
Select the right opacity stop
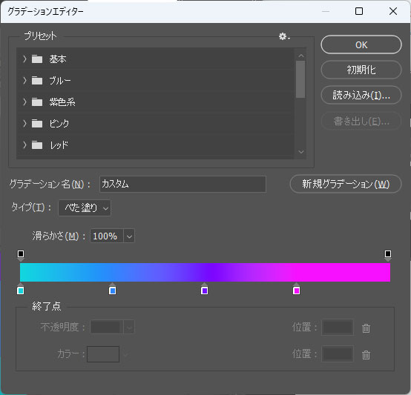388,255
